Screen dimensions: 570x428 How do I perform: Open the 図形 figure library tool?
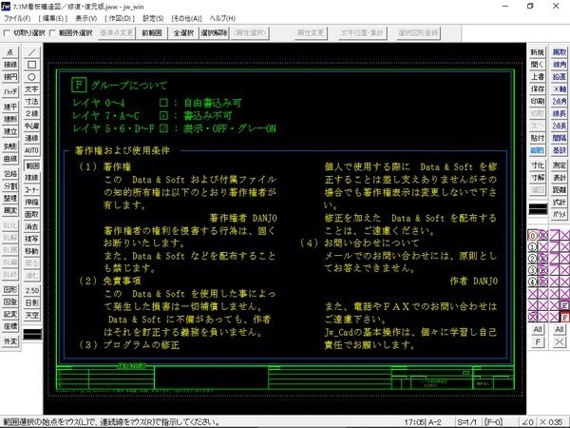click(x=10, y=290)
